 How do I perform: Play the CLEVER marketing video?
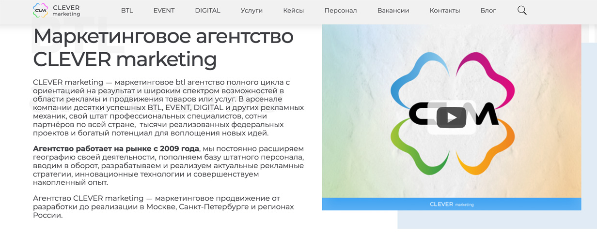pos(451,117)
